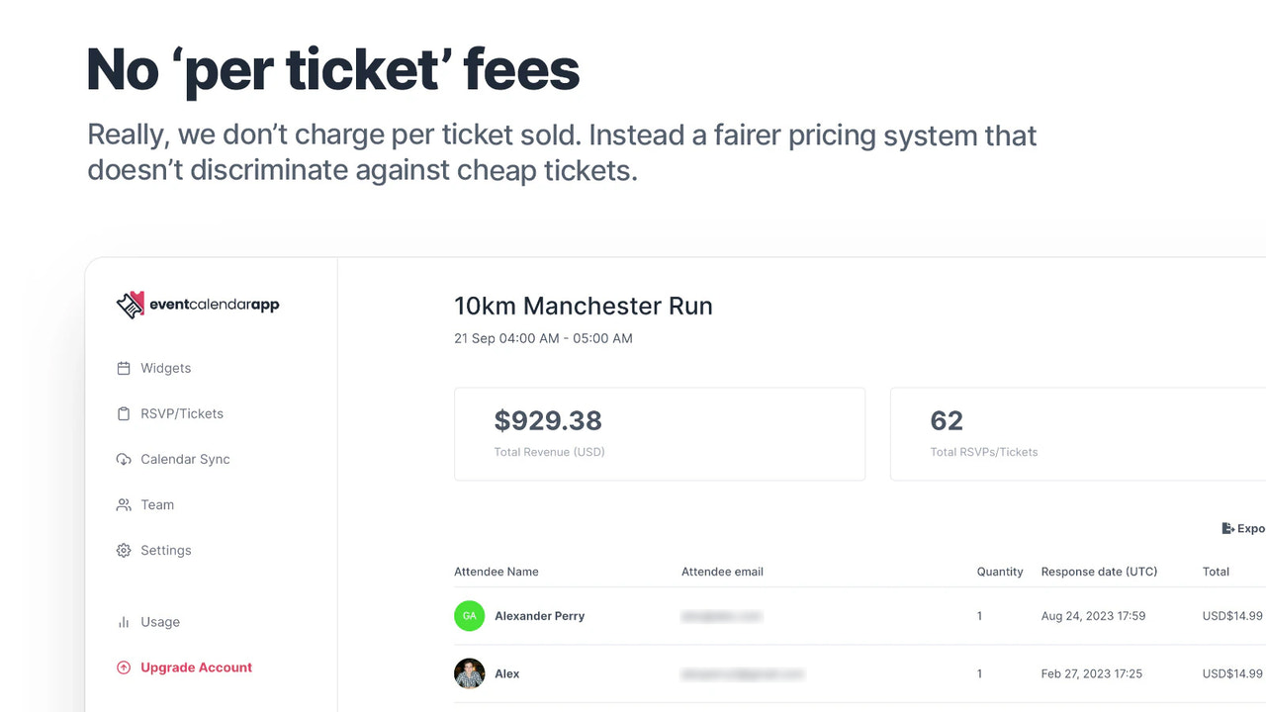
Task: Click the Upgrade Account link
Action: [x=196, y=667]
